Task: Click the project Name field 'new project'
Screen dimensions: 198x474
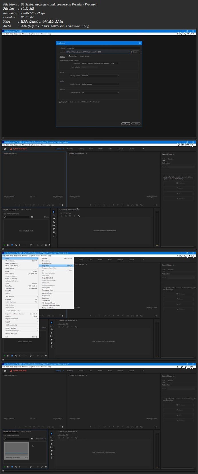Action: tap(103, 48)
